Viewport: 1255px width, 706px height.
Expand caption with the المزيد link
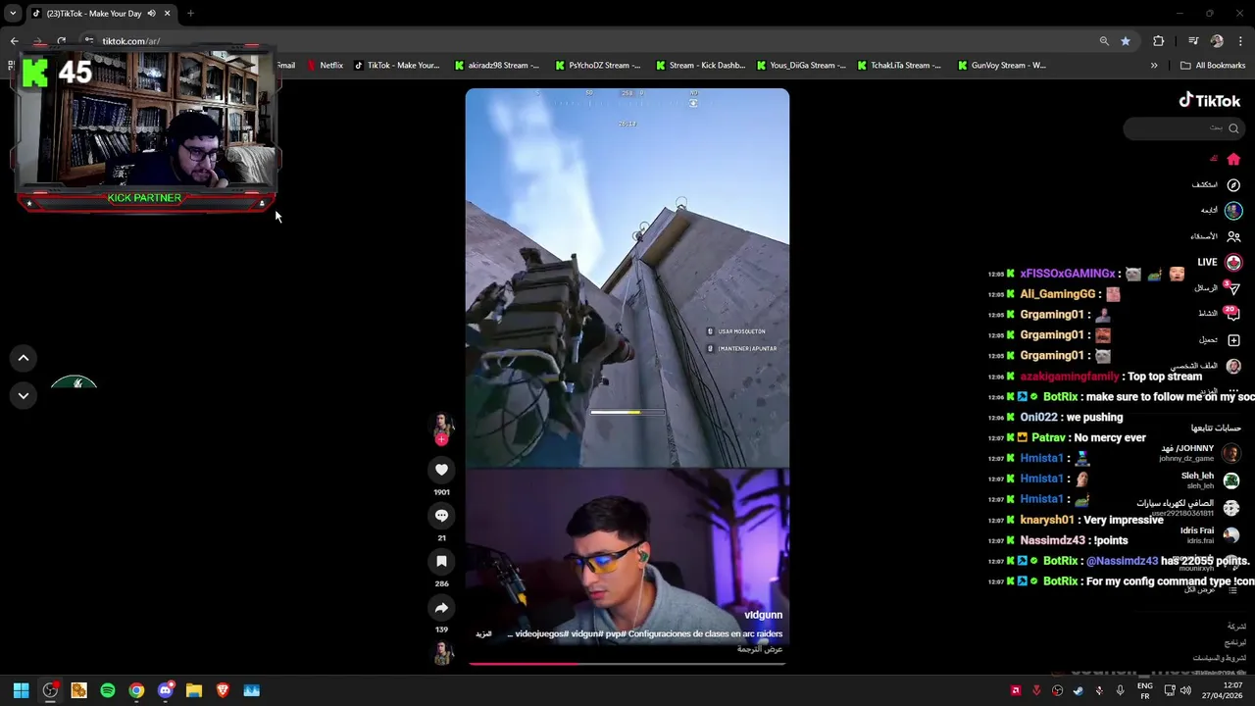click(483, 634)
